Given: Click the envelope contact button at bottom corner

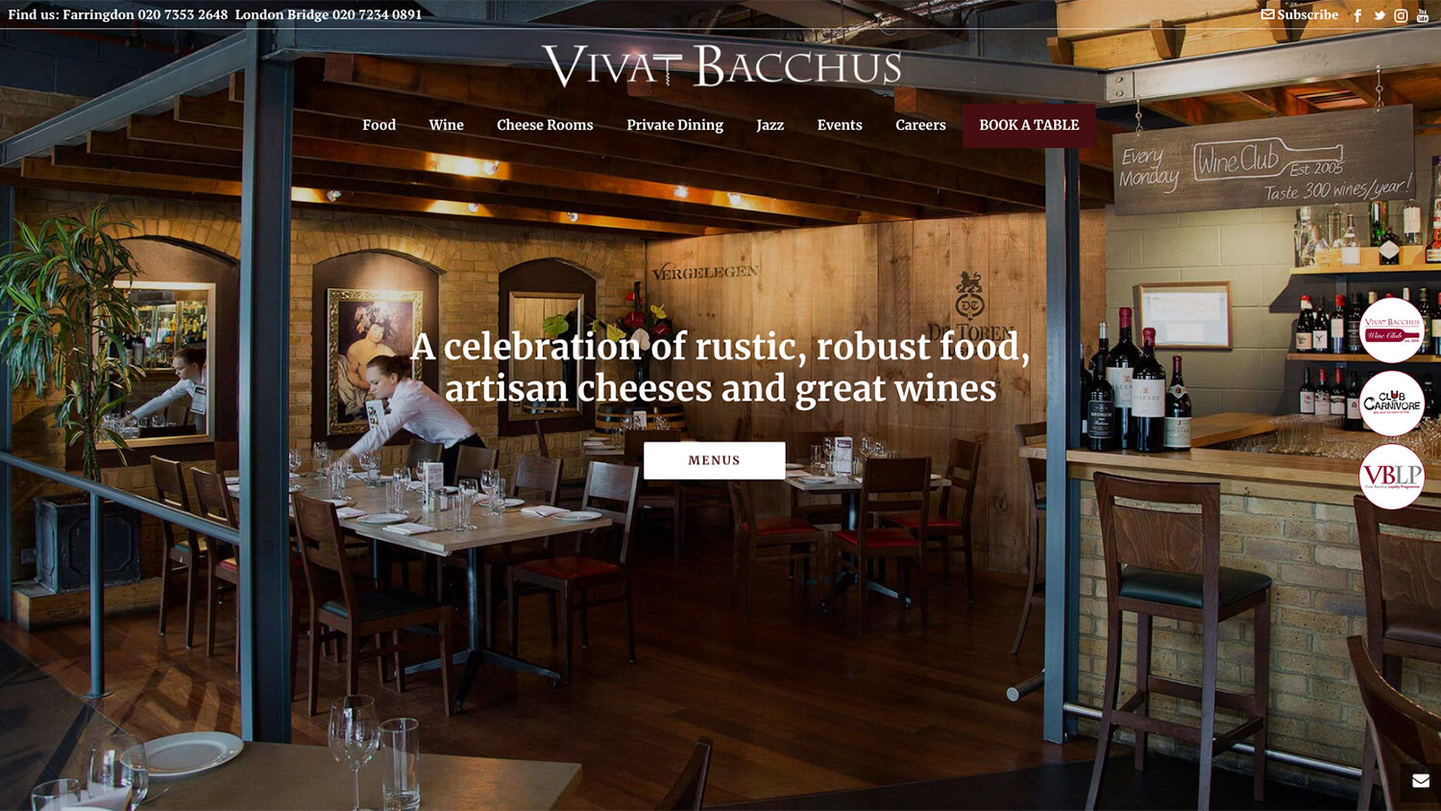Looking at the screenshot, I should coord(1420,781).
